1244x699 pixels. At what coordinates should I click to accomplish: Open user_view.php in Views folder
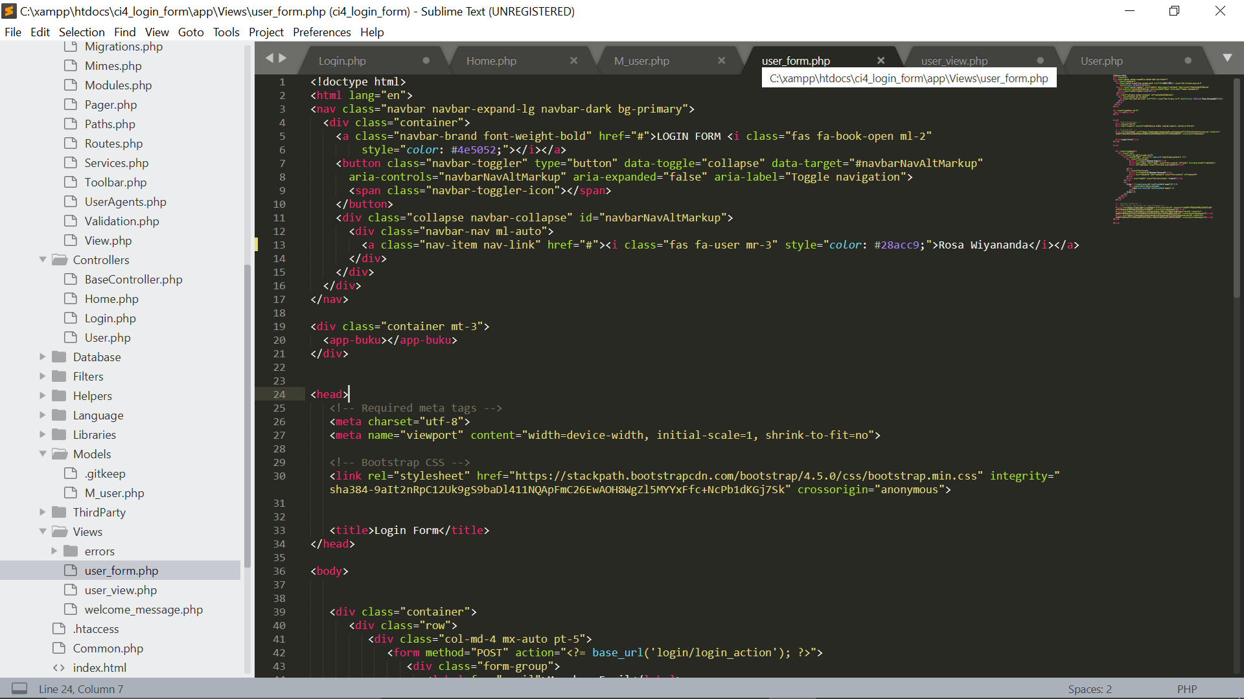[x=121, y=590]
